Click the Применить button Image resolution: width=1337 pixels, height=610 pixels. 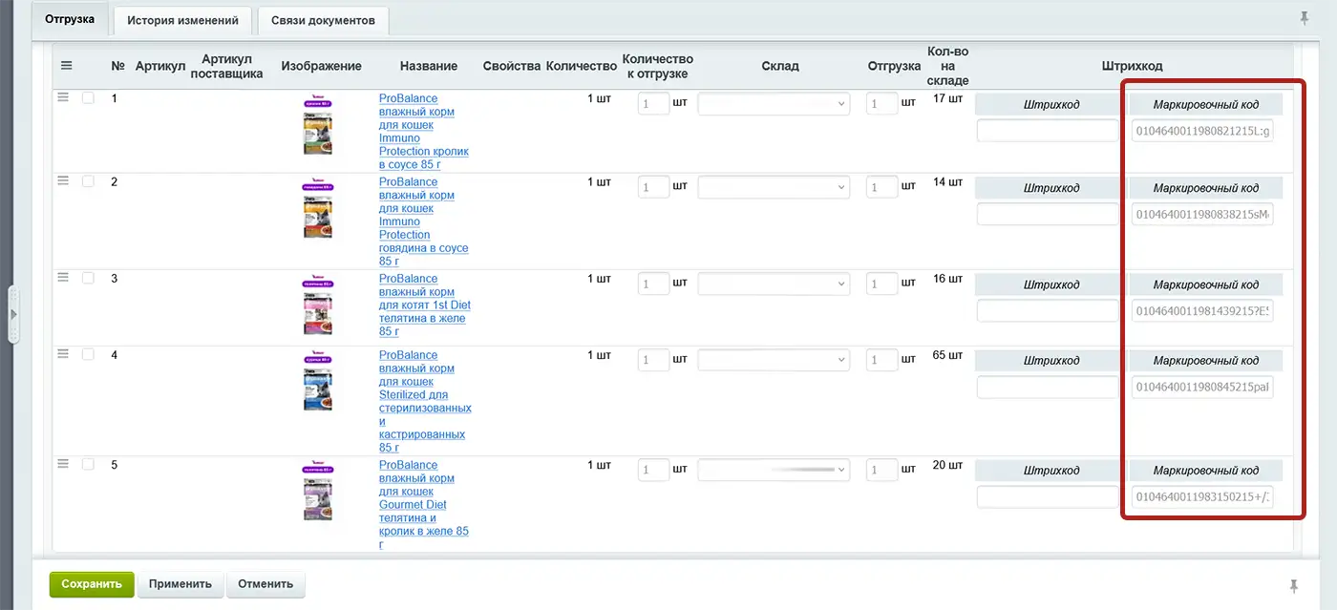180,584
